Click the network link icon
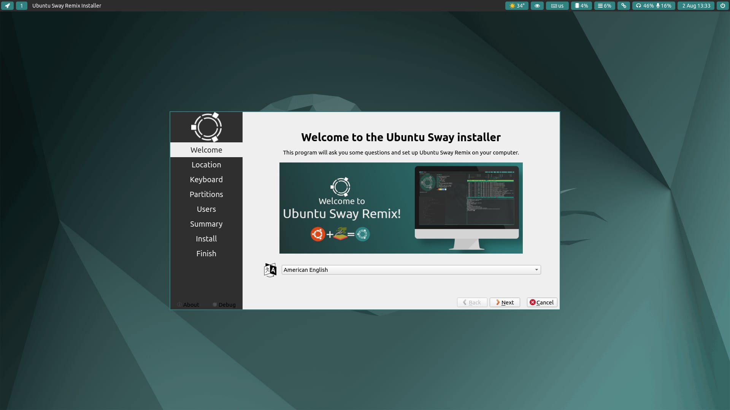The width and height of the screenshot is (730, 410). (x=624, y=6)
